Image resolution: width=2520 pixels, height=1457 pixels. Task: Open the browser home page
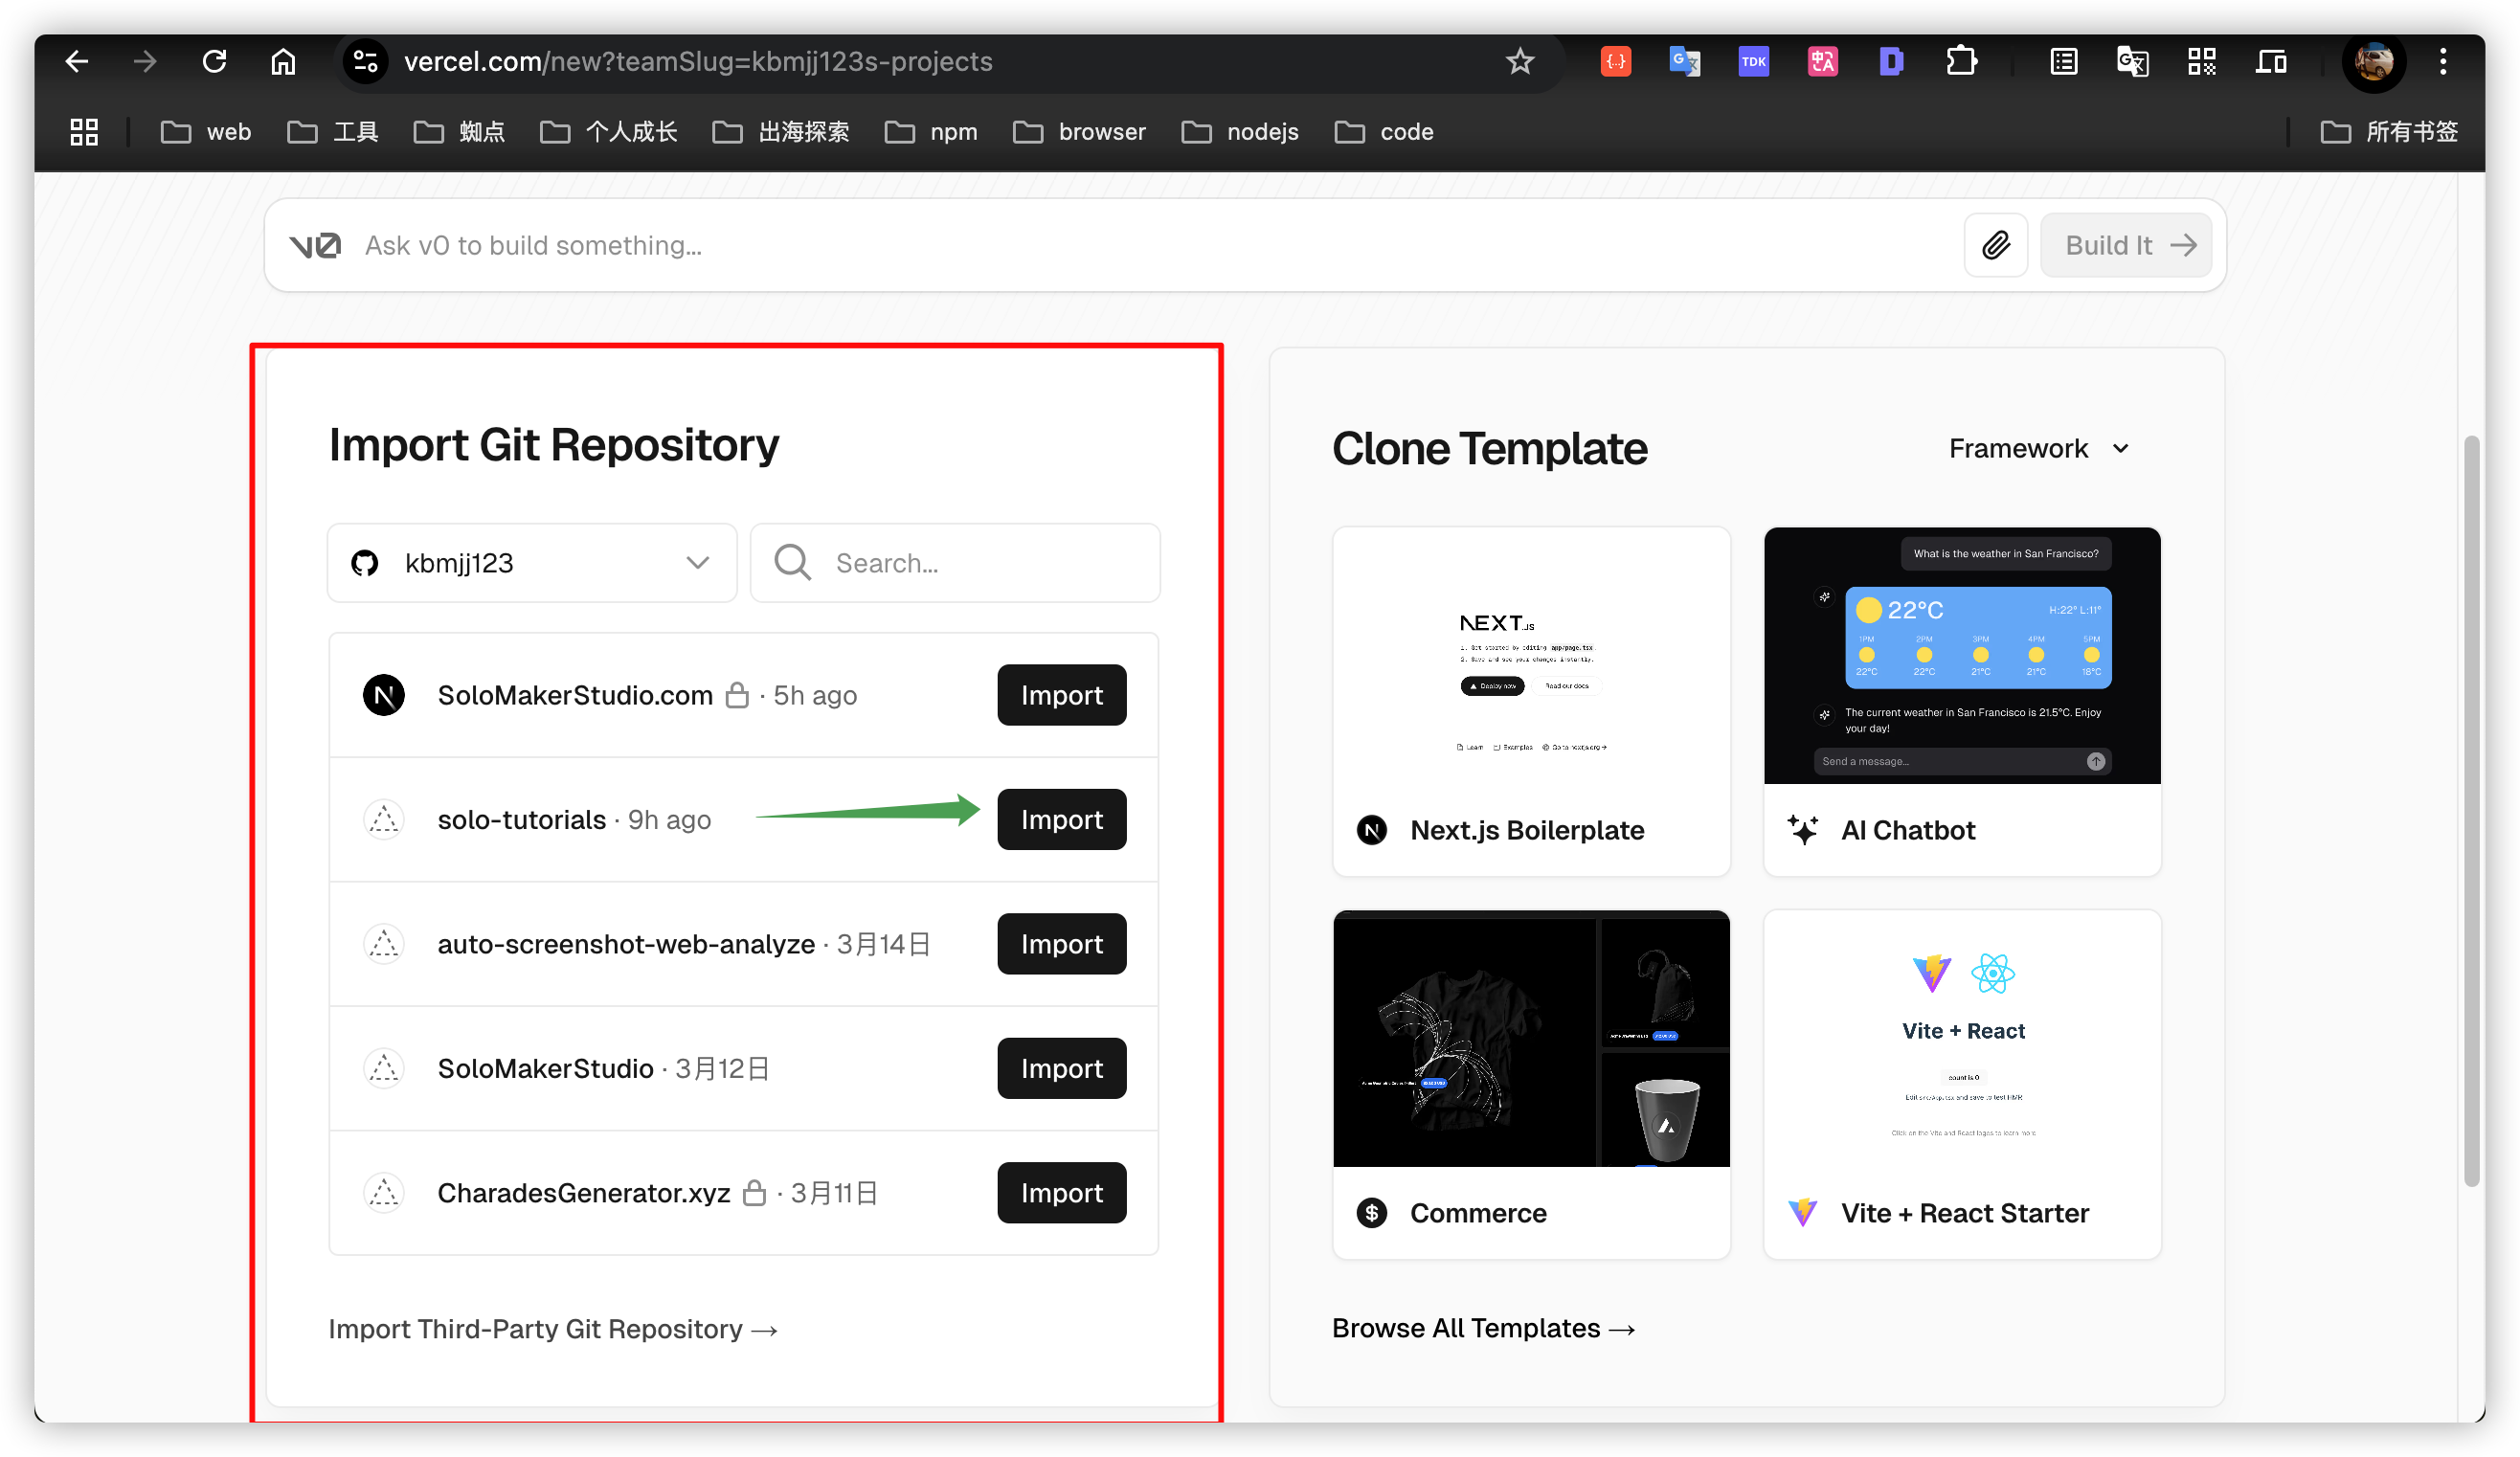pyautogui.click(x=283, y=62)
